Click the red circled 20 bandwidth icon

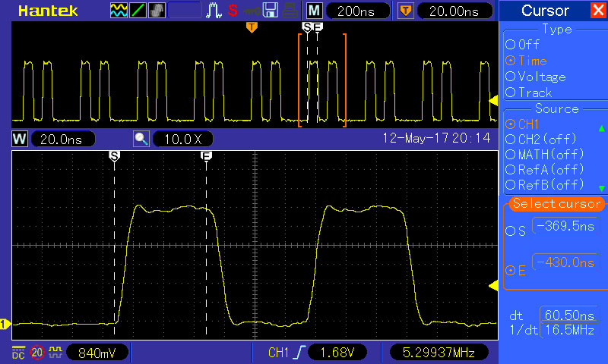(x=36, y=352)
